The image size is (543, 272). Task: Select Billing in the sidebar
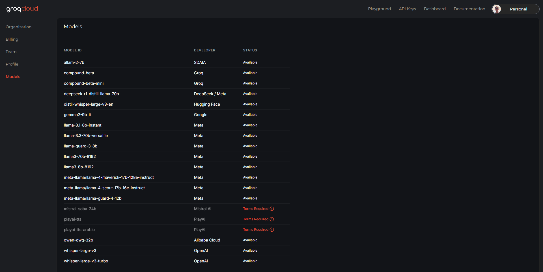pyautogui.click(x=12, y=39)
